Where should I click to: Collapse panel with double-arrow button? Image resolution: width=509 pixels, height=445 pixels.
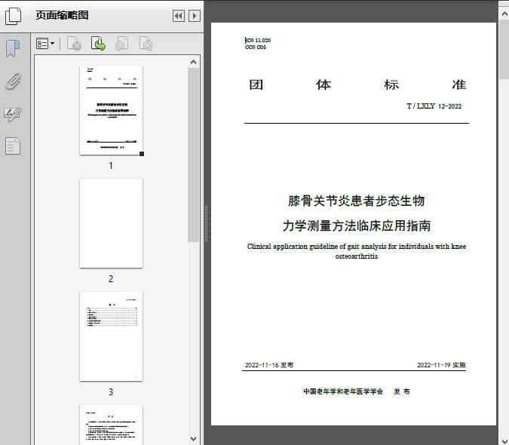click(179, 16)
